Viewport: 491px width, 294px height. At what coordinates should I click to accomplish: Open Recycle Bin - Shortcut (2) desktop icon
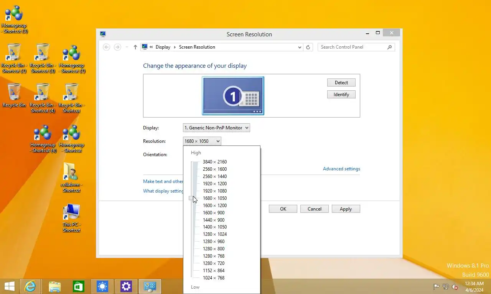14,58
